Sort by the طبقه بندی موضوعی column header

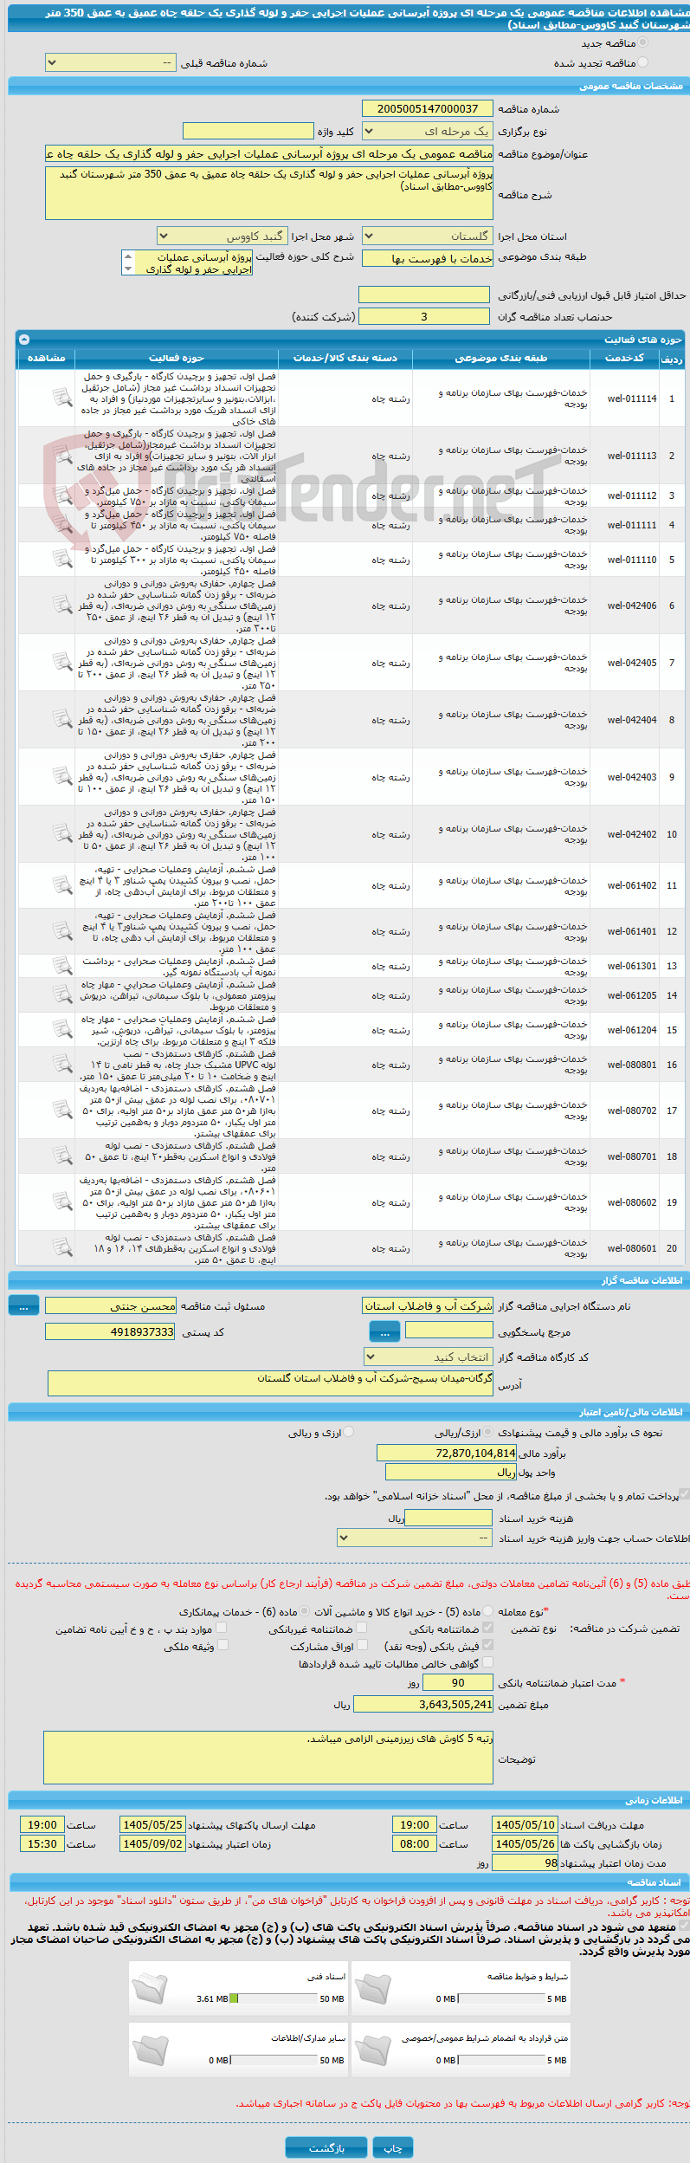click(501, 358)
